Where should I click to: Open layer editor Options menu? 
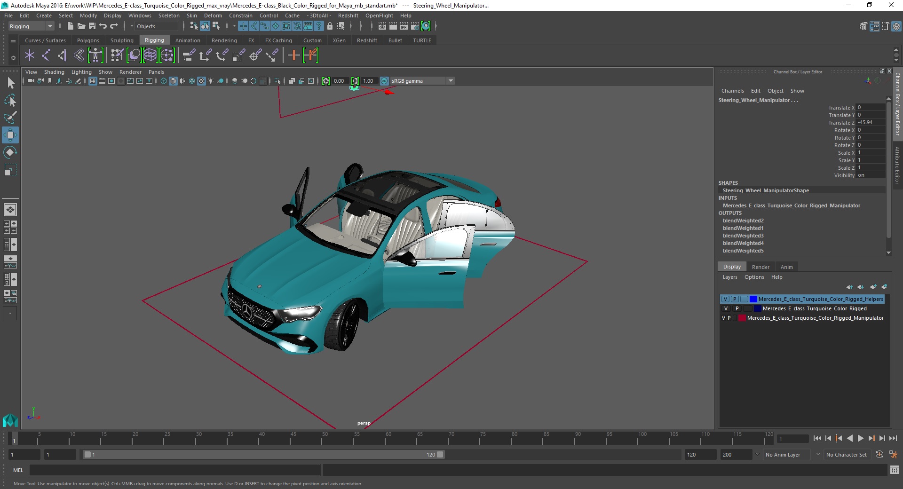(x=754, y=277)
